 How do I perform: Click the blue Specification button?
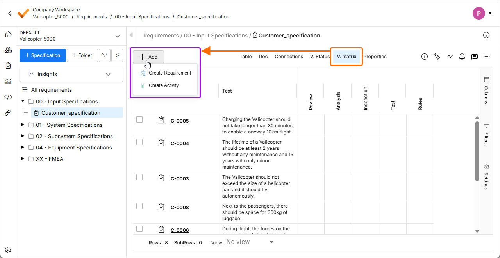pos(43,55)
